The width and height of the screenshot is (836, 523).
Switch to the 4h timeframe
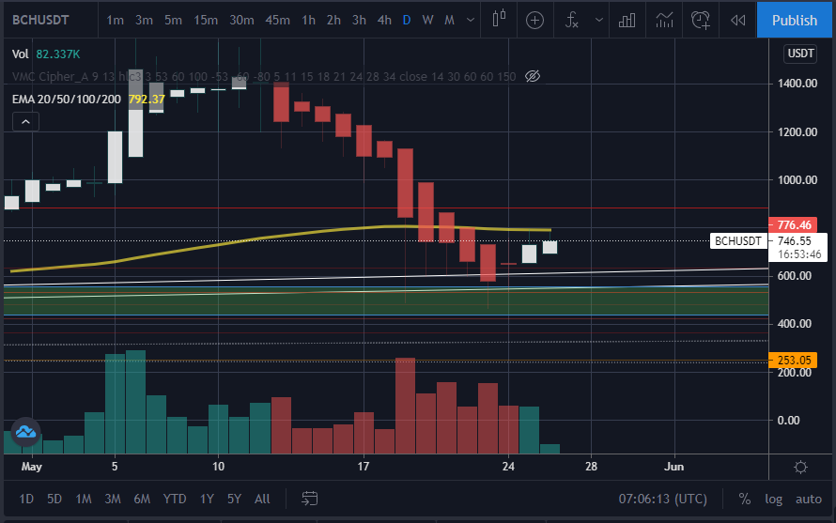point(384,20)
